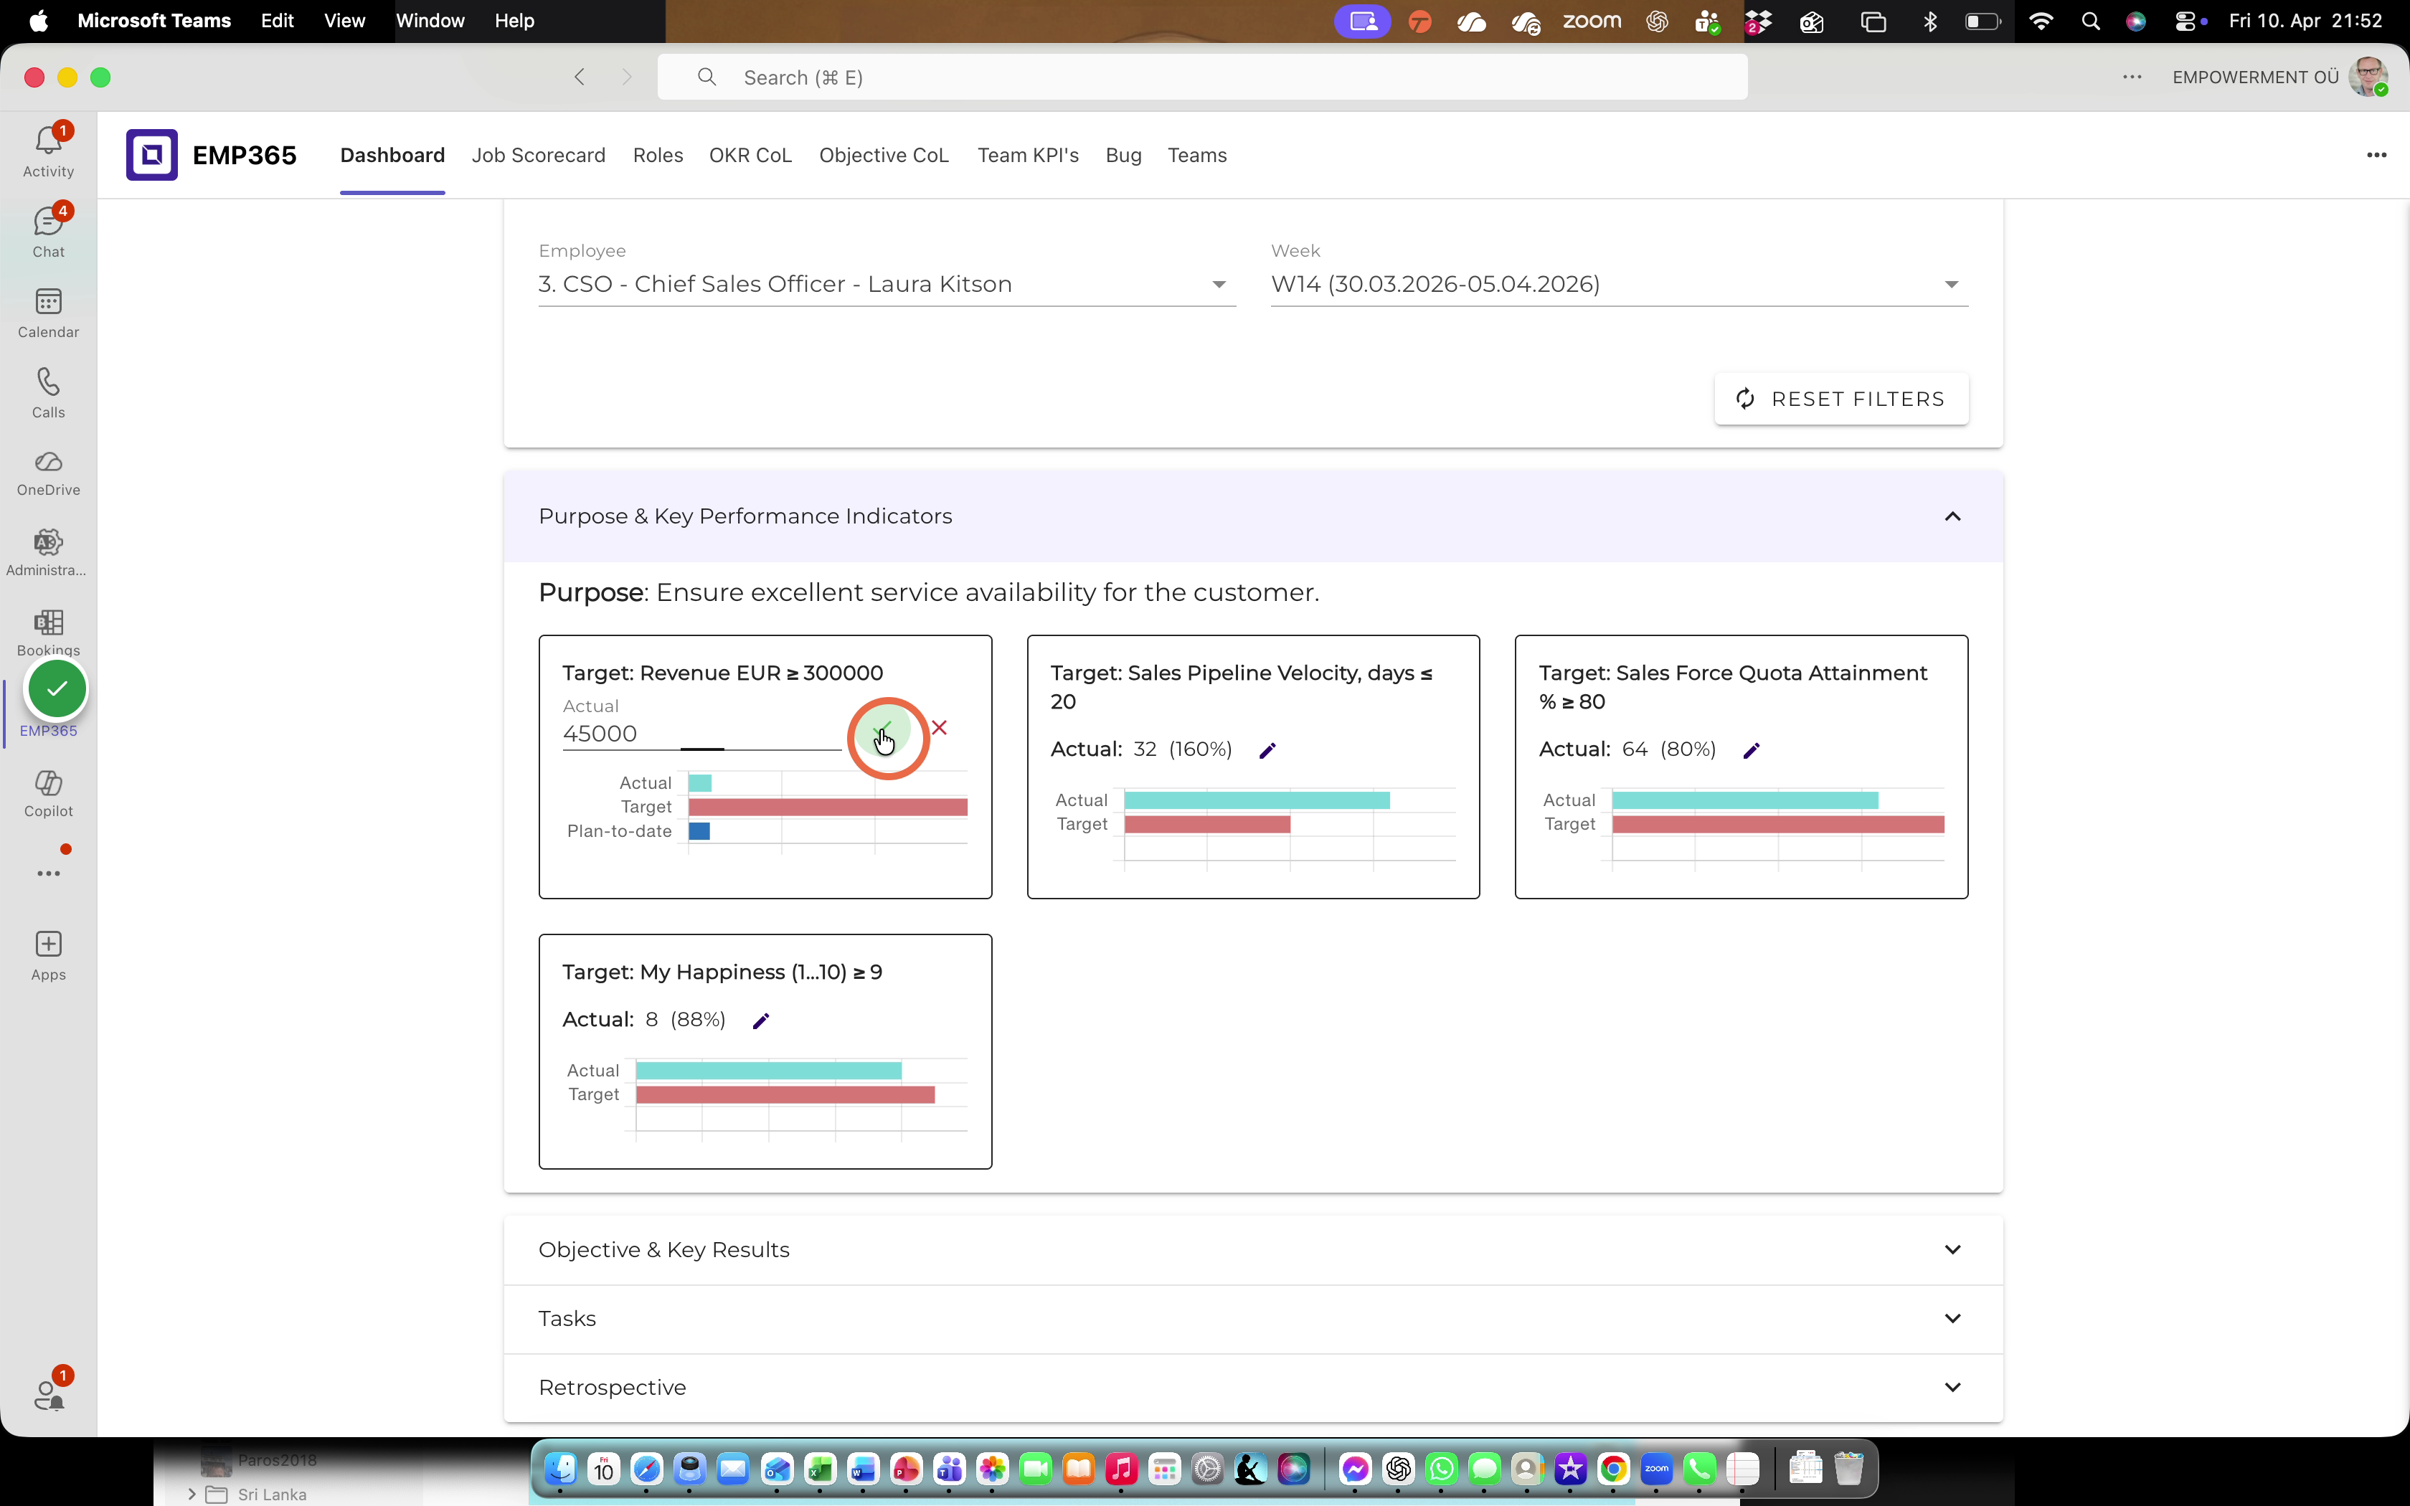Screen dimensions: 2410x1506
Task: Open OneDrive in the Teams sidebar
Action: pyautogui.click(x=48, y=473)
